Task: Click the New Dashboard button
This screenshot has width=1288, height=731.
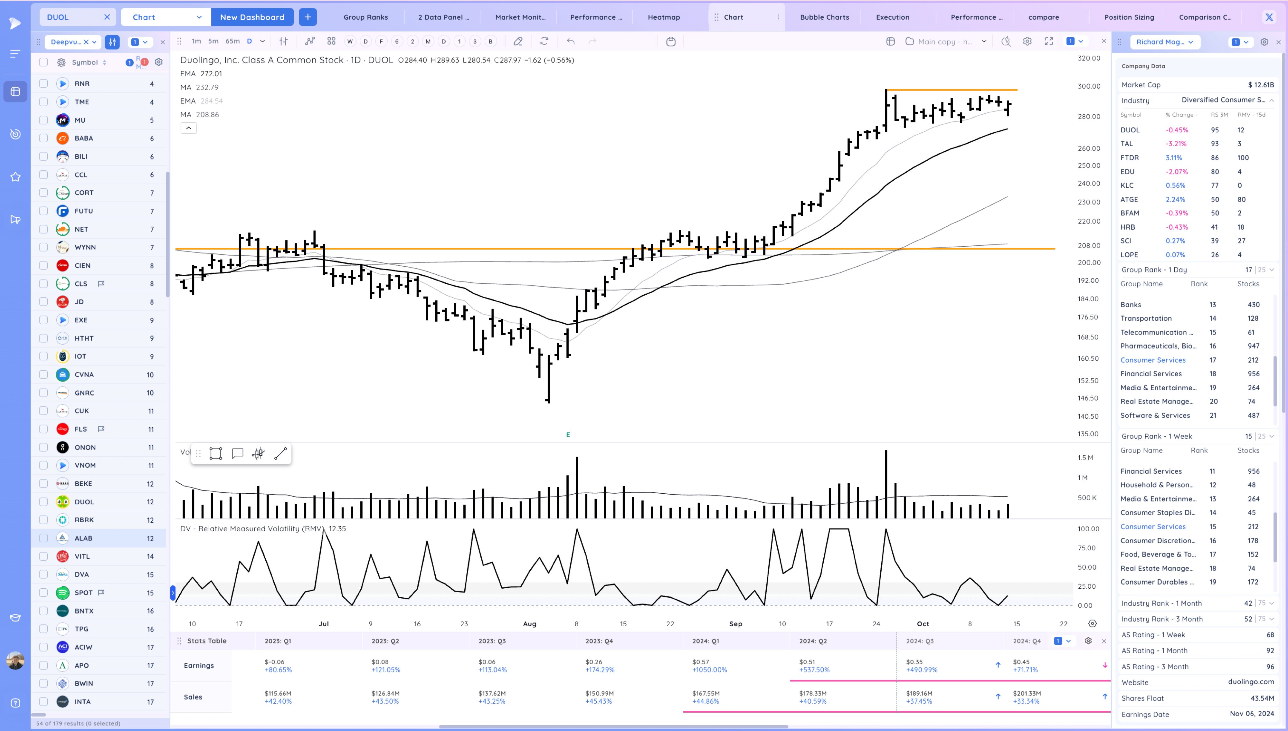Action: (252, 17)
